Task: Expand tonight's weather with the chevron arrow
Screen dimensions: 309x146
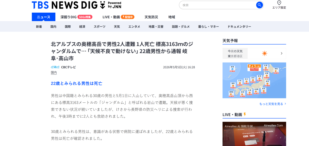Action: (281, 53)
